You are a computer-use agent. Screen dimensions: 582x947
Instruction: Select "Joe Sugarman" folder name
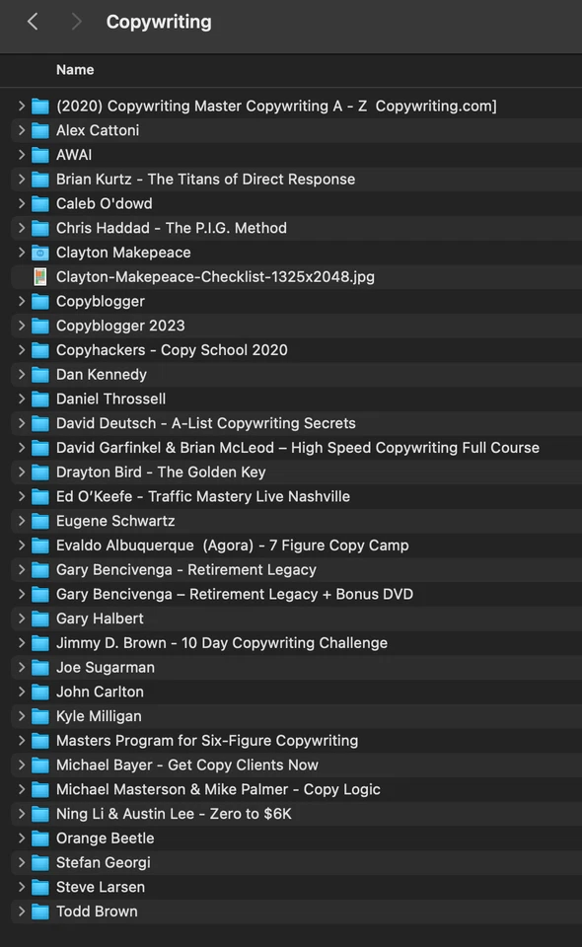coord(105,668)
